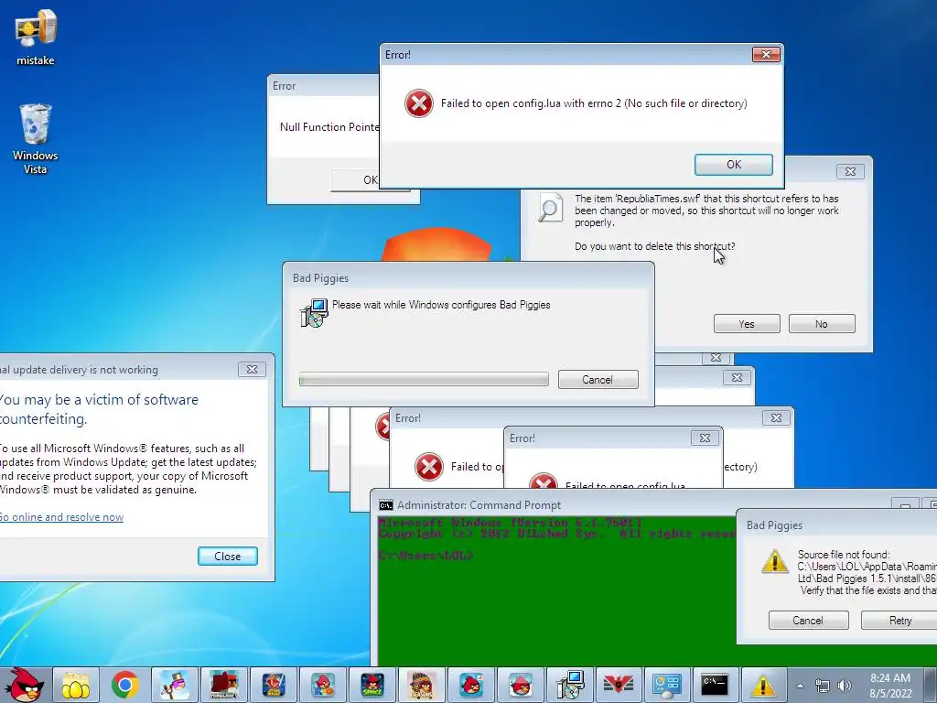Click Yes to delete the RepubliaTimes shortcut
The width and height of the screenshot is (937, 703).
[x=747, y=323]
